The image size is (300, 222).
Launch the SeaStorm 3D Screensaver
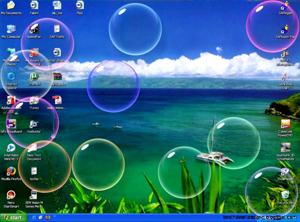pos(285,147)
